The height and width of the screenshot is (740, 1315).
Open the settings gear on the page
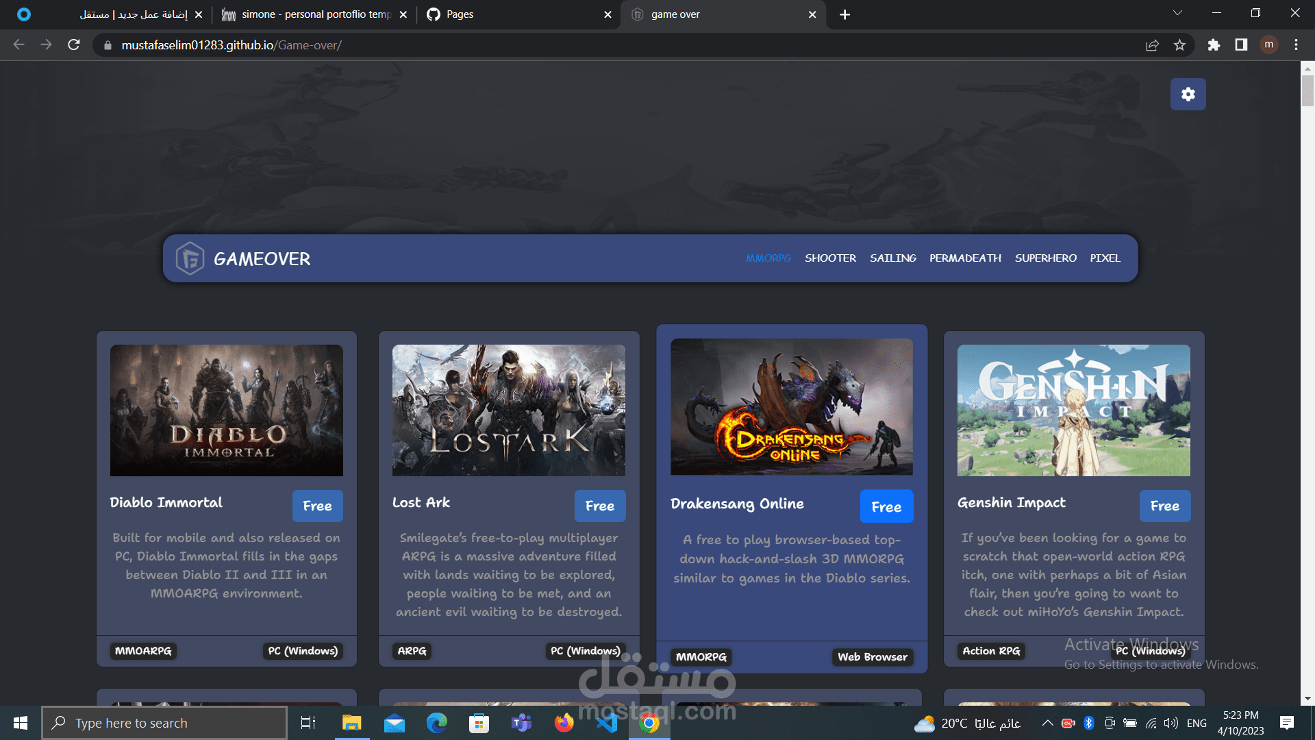[x=1188, y=95]
